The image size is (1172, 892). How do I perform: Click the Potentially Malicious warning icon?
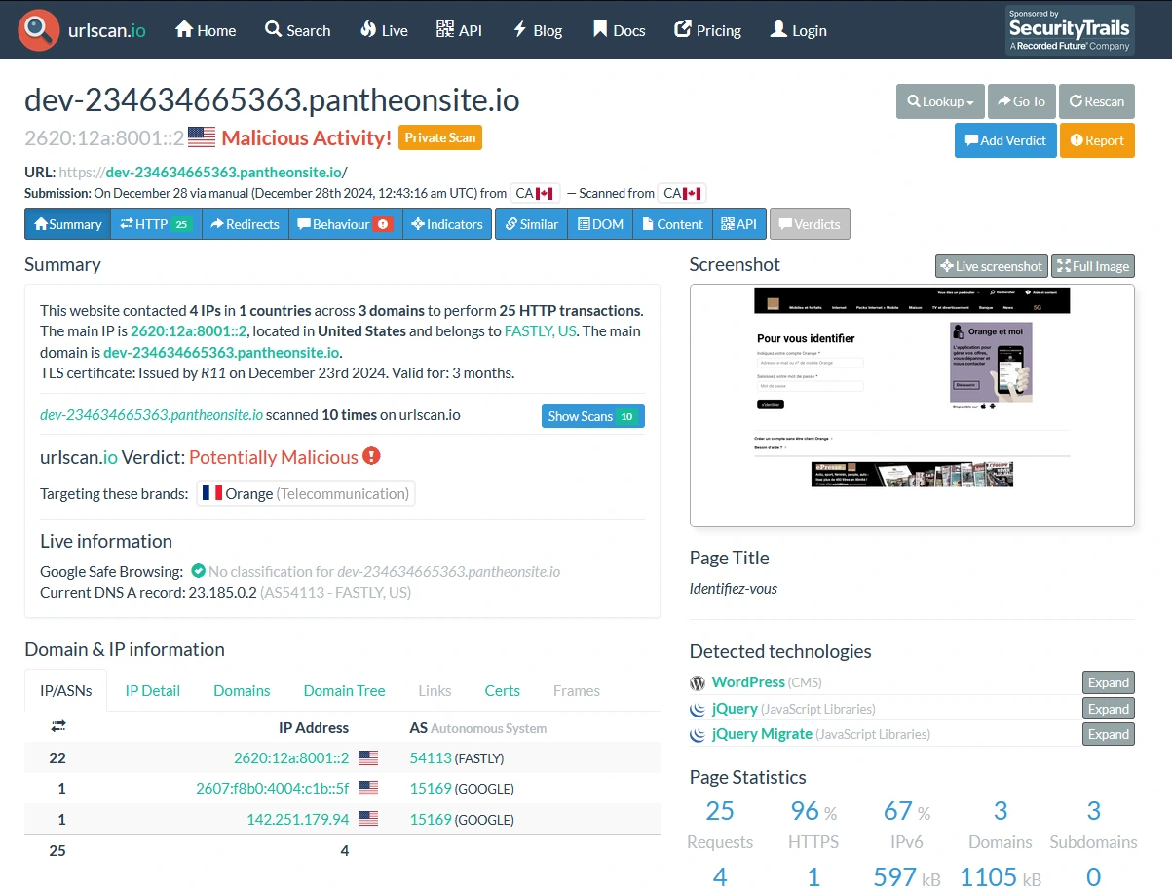(x=371, y=456)
